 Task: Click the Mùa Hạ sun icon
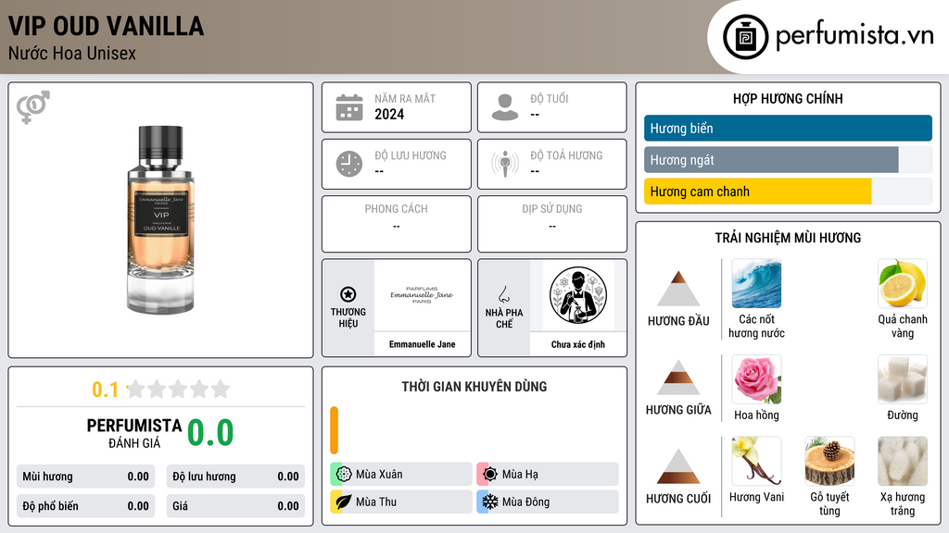pyautogui.click(x=490, y=475)
